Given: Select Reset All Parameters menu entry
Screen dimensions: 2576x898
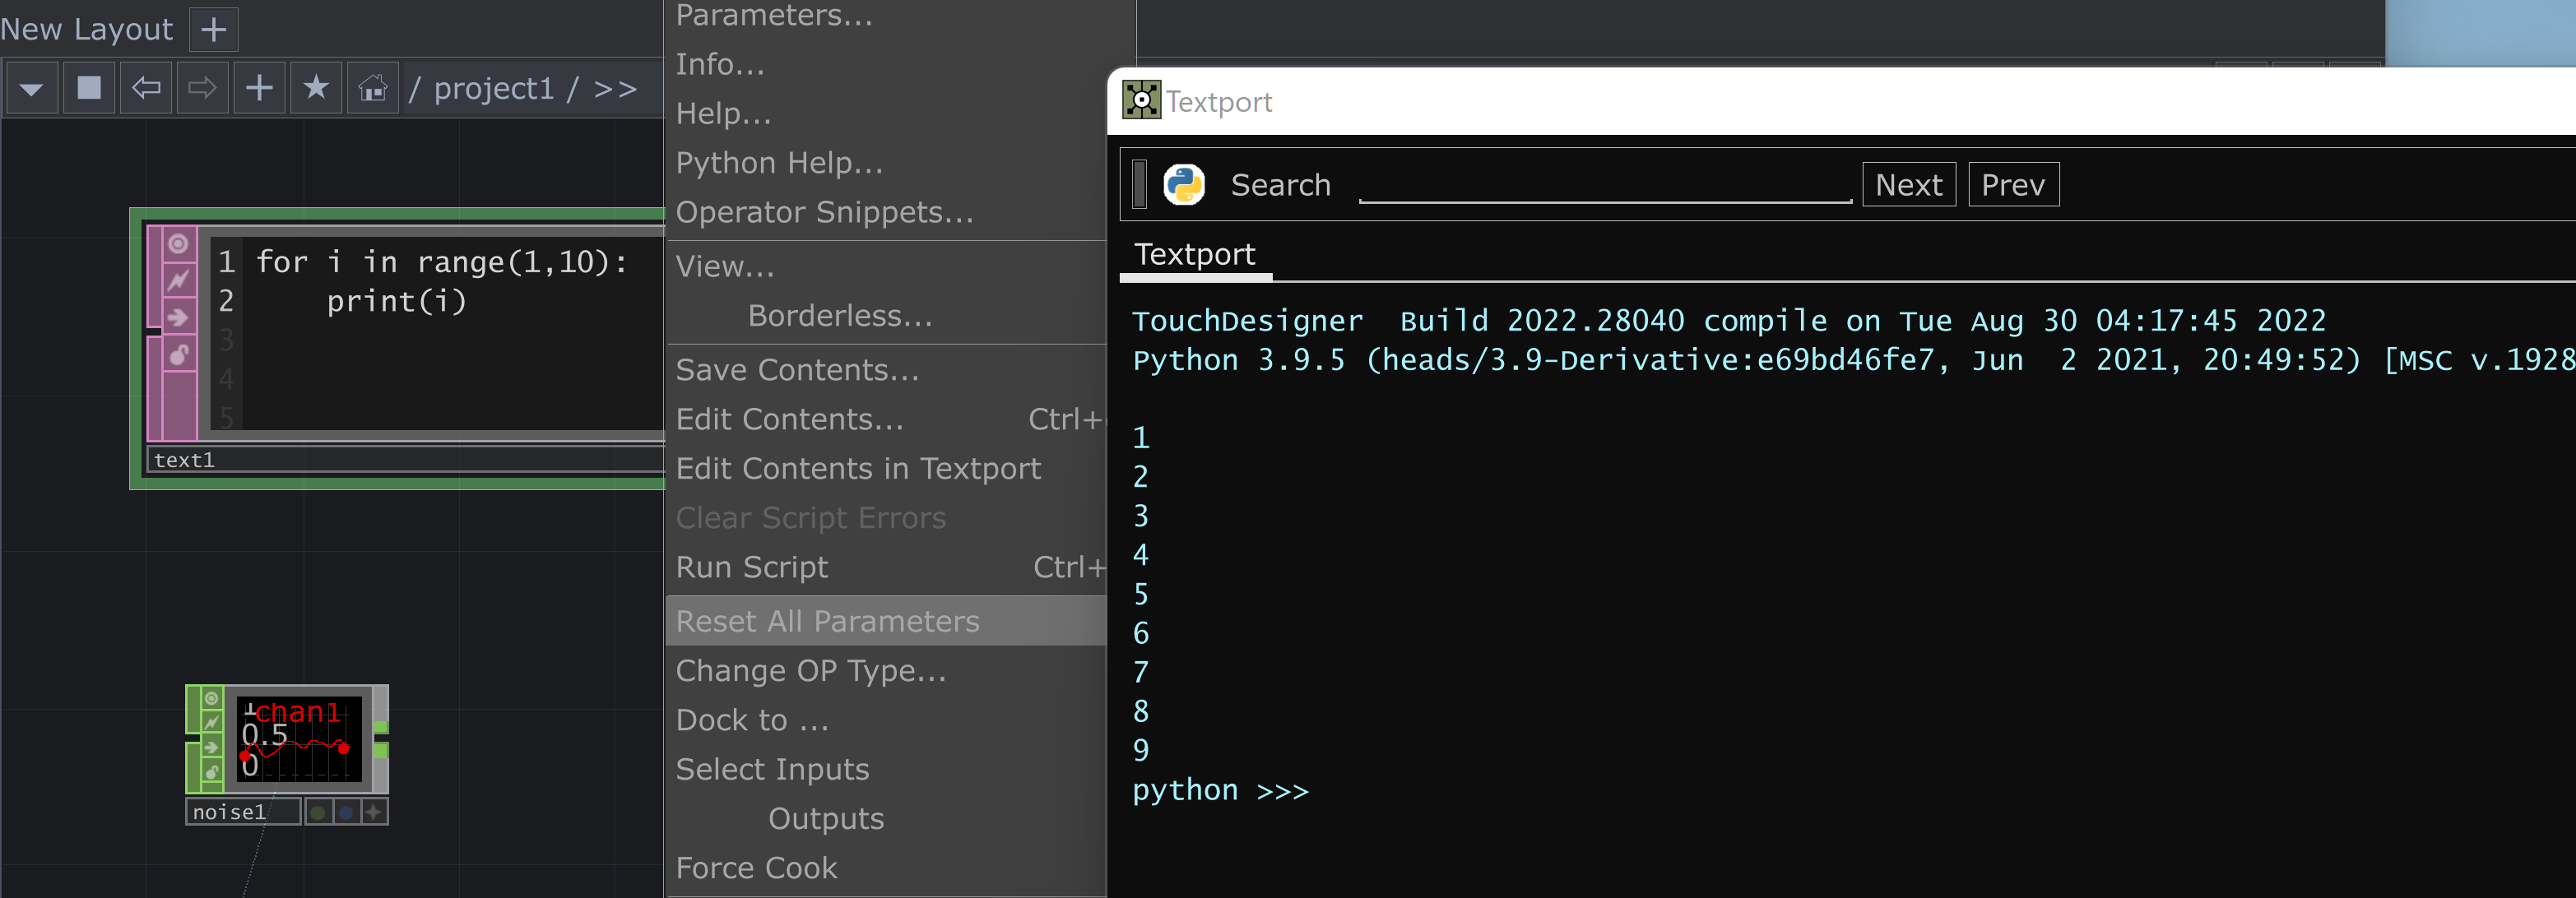Looking at the screenshot, I should pos(827,621).
